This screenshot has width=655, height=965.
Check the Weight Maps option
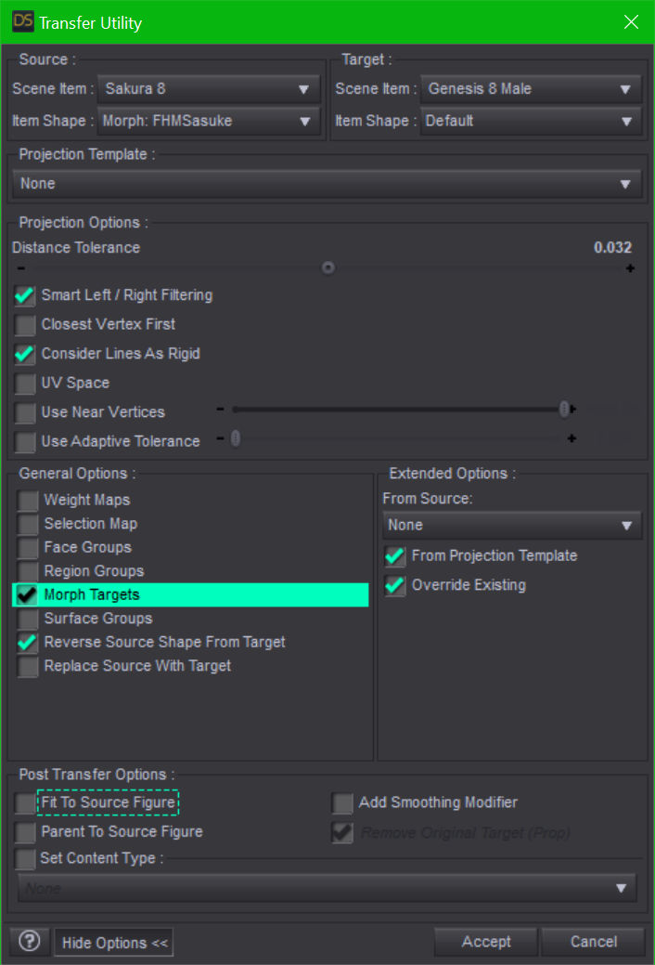[29, 501]
